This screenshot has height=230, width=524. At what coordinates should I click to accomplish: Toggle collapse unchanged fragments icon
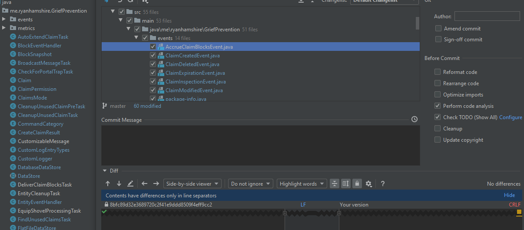335,184
